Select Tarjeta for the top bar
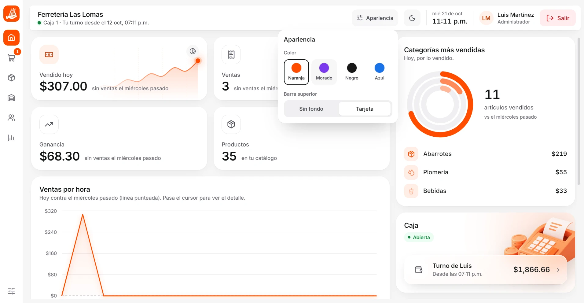Viewport: 584px width, 303px height. click(365, 109)
